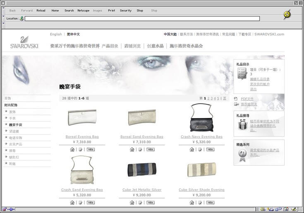Go to results page 5
The width and height of the screenshot is (304, 213).
(x=218, y=99)
